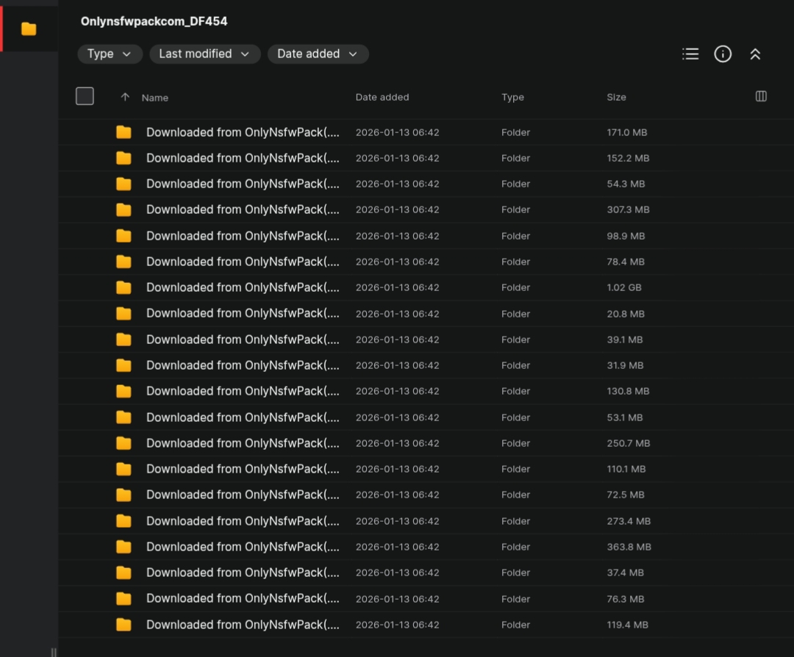Sort by the Name column header

click(155, 98)
